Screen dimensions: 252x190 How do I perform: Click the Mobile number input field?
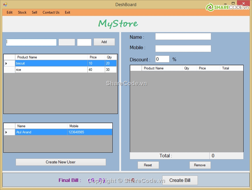(183, 49)
